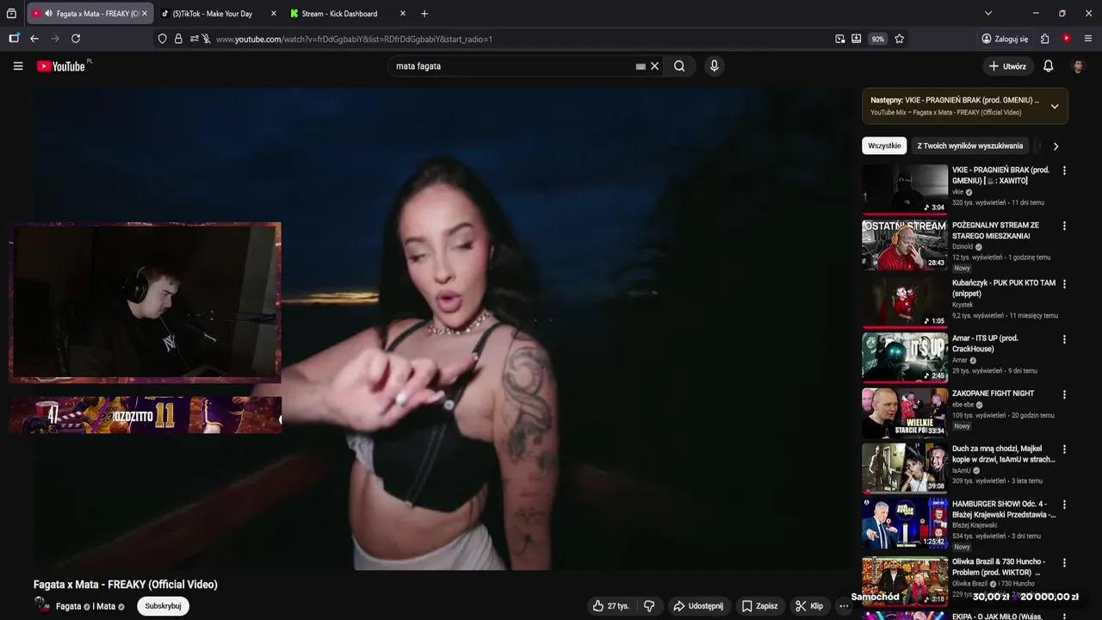Open options menu for Amar - ITS UP video
The width and height of the screenshot is (1102, 620).
tap(1064, 339)
